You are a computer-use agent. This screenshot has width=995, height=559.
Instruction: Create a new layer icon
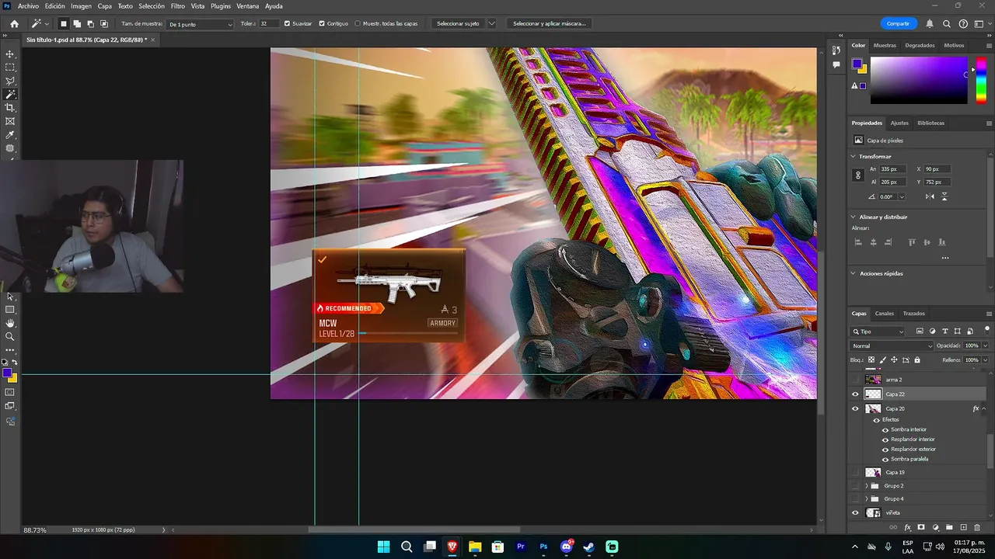[963, 528]
